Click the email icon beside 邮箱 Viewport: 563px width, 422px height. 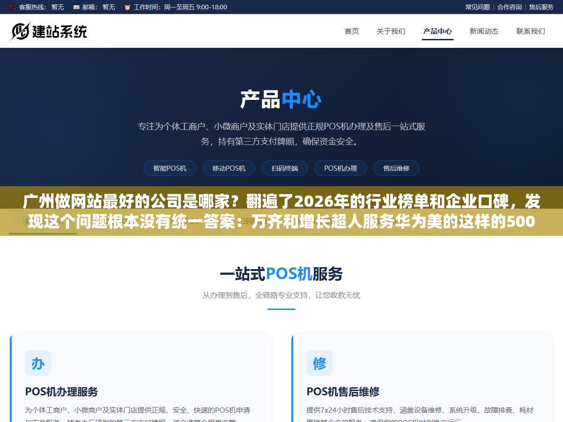tap(76, 7)
